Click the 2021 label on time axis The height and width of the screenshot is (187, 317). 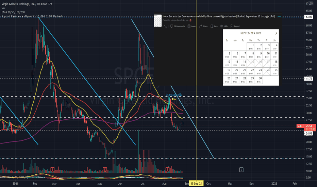click(x=15, y=184)
